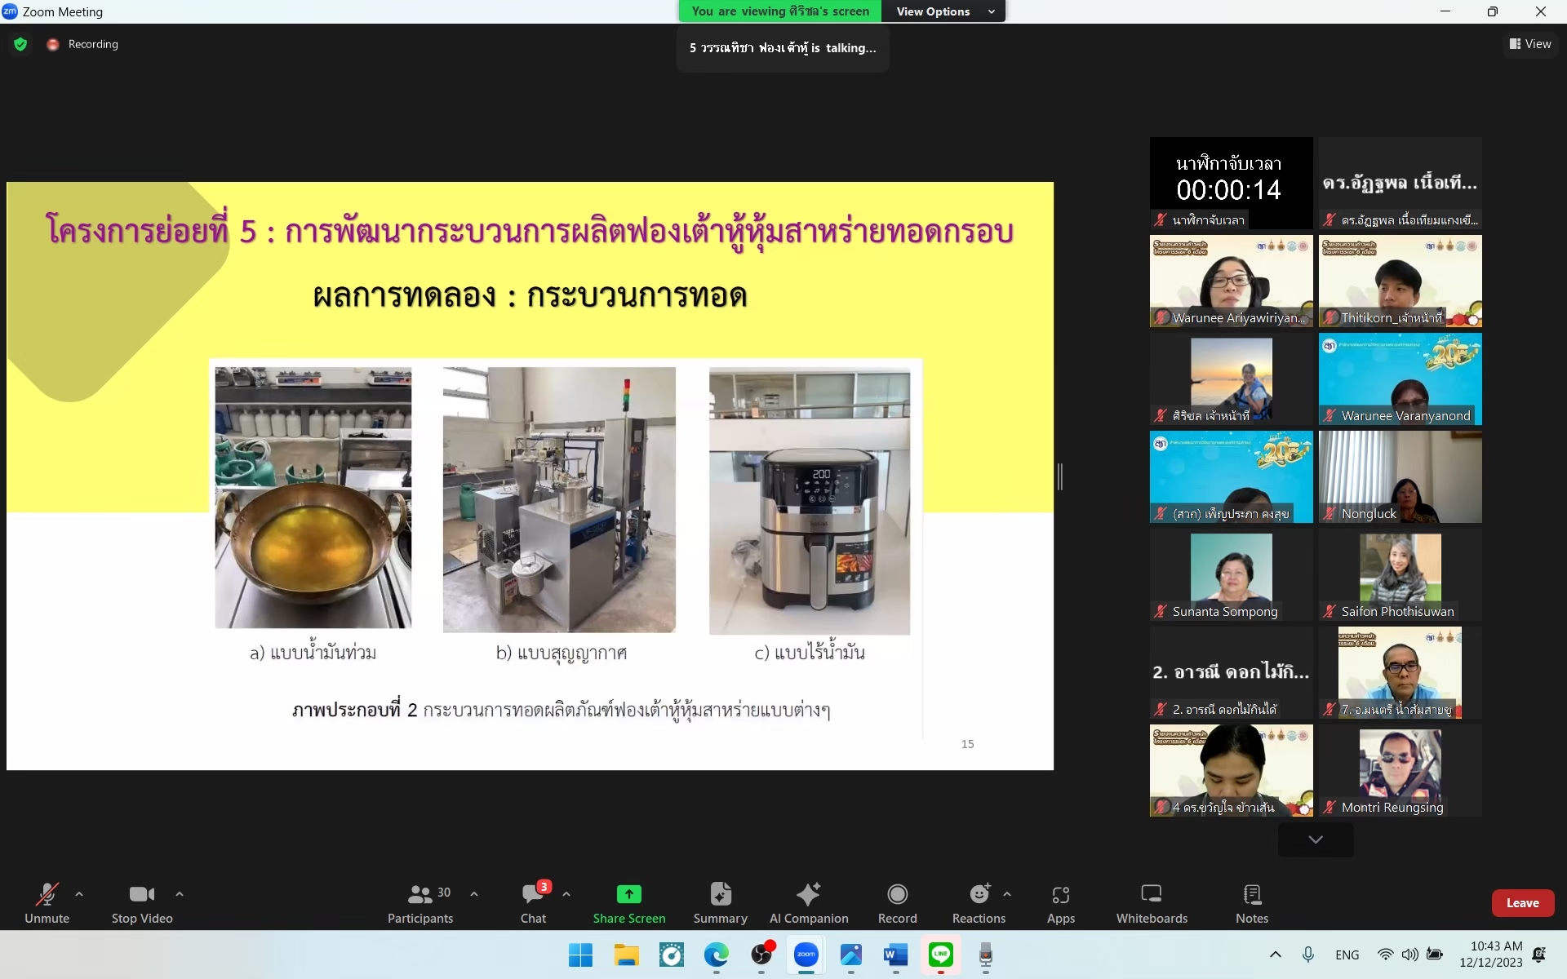The height and width of the screenshot is (979, 1567).
Task: Expand audio settings arrow beside Unmute
Action: [79, 894]
